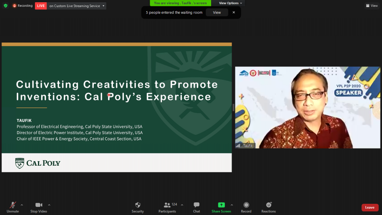
Task: Start recording with the Record button
Action: pyautogui.click(x=246, y=207)
